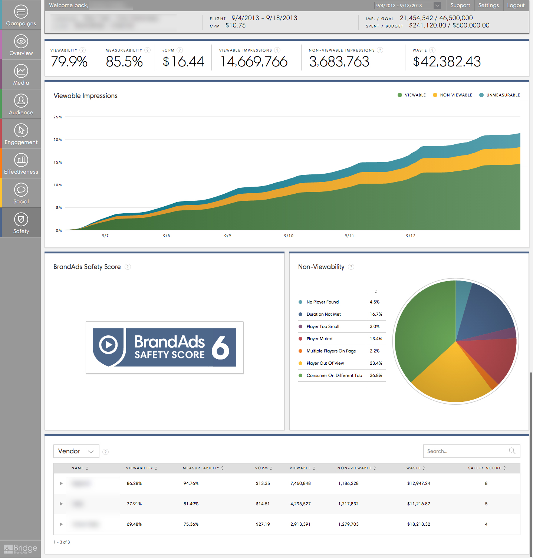Click the Logout link
This screenshot has height=558, width=533.
[516, 6]
